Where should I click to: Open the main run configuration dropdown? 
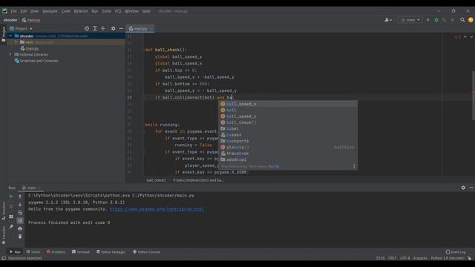coord(410,20)
